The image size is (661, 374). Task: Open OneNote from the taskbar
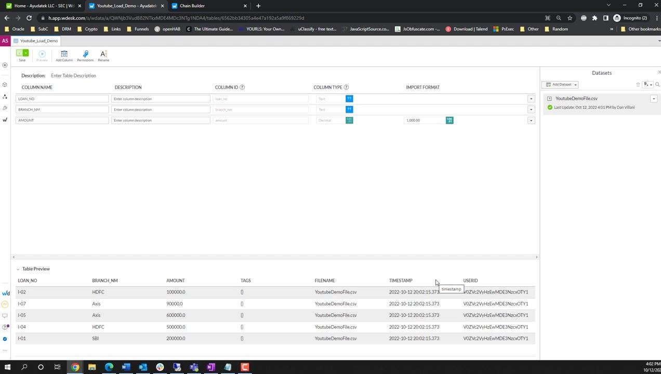pos(210,367)
